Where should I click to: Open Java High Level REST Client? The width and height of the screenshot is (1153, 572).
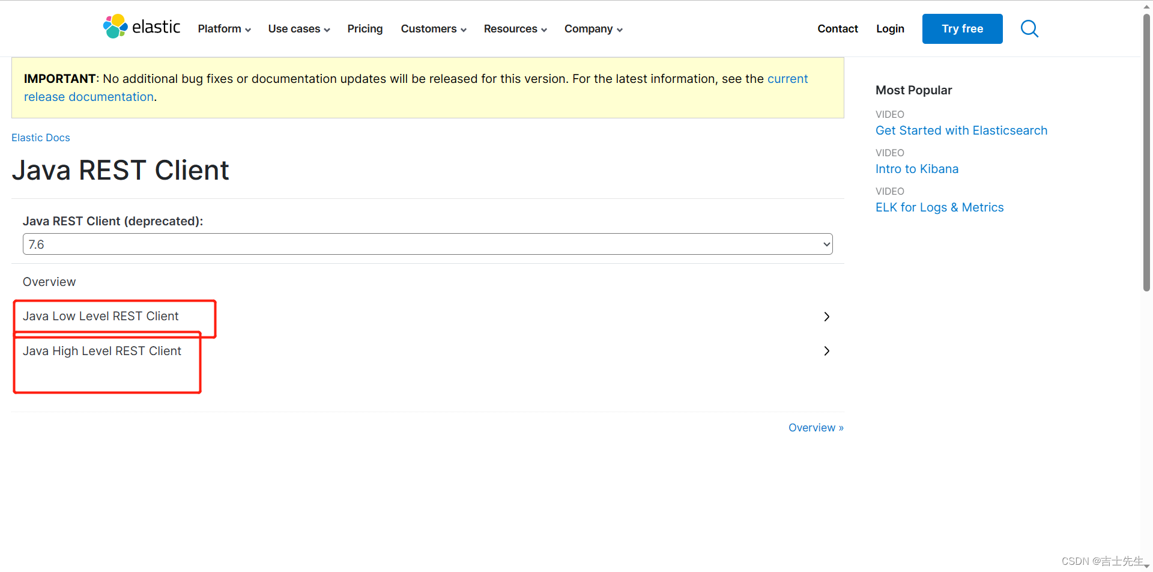click(x=102, y=351)
